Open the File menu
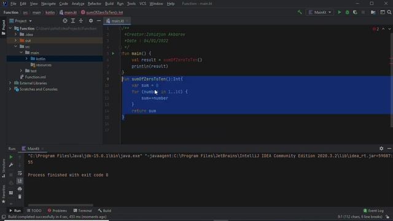 coord(13,4)
